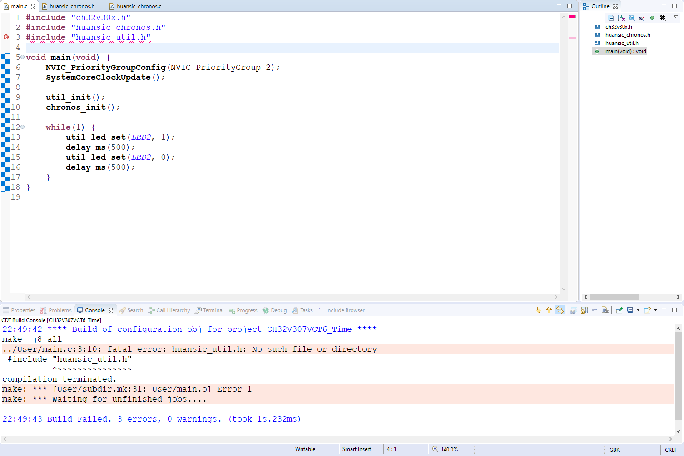Open the Properties view tab

19,310
